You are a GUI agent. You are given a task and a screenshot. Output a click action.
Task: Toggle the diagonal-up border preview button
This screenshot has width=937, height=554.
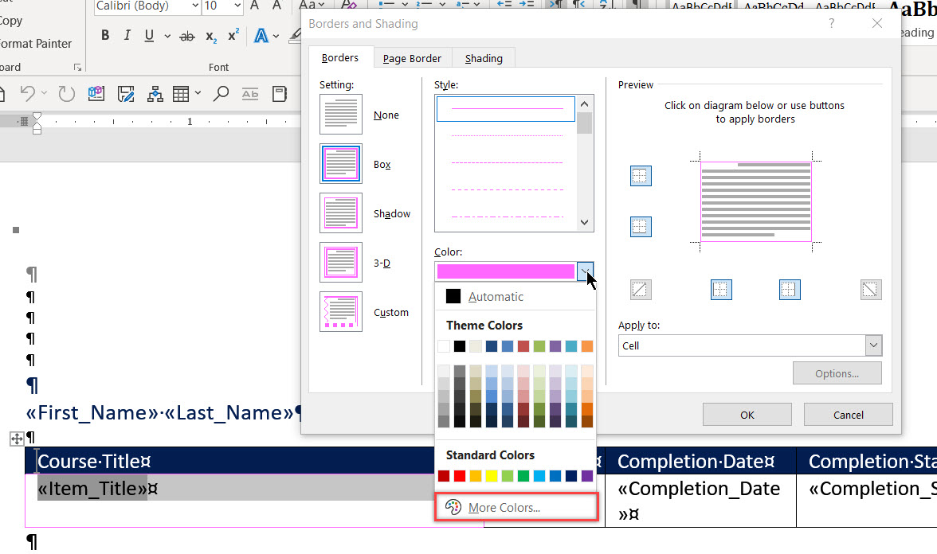(641, 290)
